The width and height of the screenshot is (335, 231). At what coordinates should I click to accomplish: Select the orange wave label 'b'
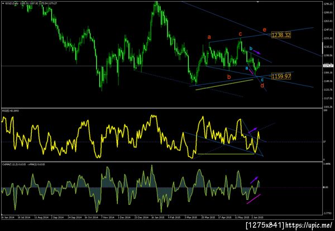229,77
